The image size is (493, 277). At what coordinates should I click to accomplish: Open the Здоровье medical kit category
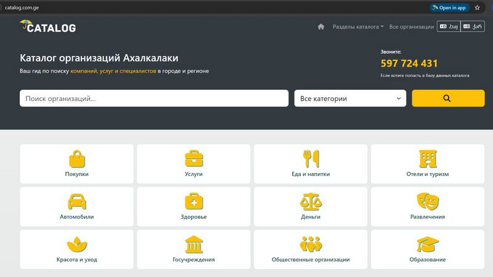194,207
